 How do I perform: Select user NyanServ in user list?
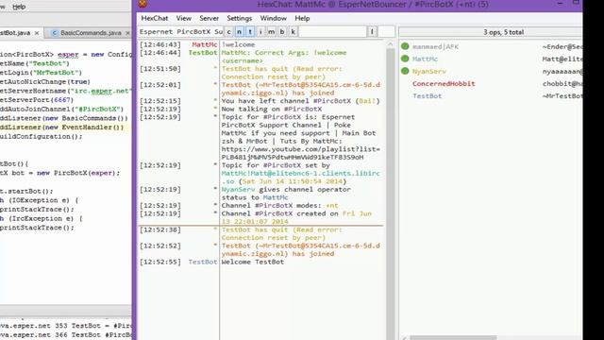coord(428,72)
